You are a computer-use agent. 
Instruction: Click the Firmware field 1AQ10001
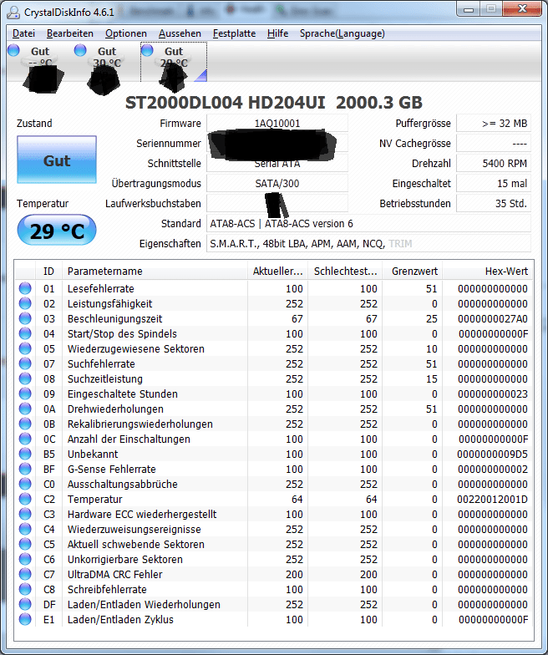click(x=277, y=124)
